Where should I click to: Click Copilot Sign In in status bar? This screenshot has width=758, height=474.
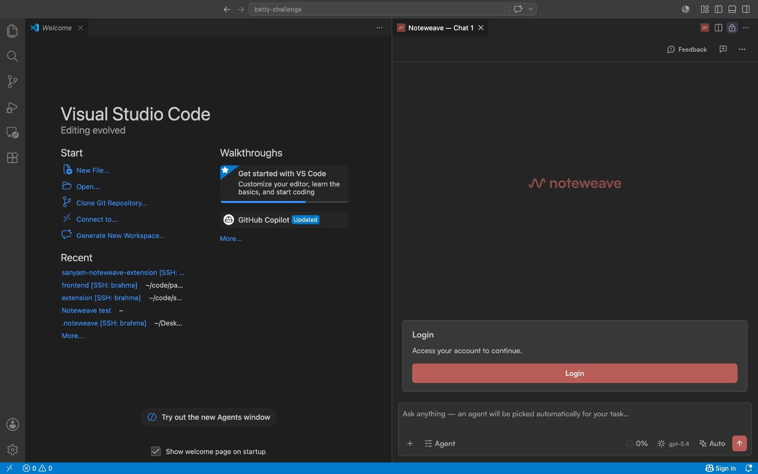point(721,468)
